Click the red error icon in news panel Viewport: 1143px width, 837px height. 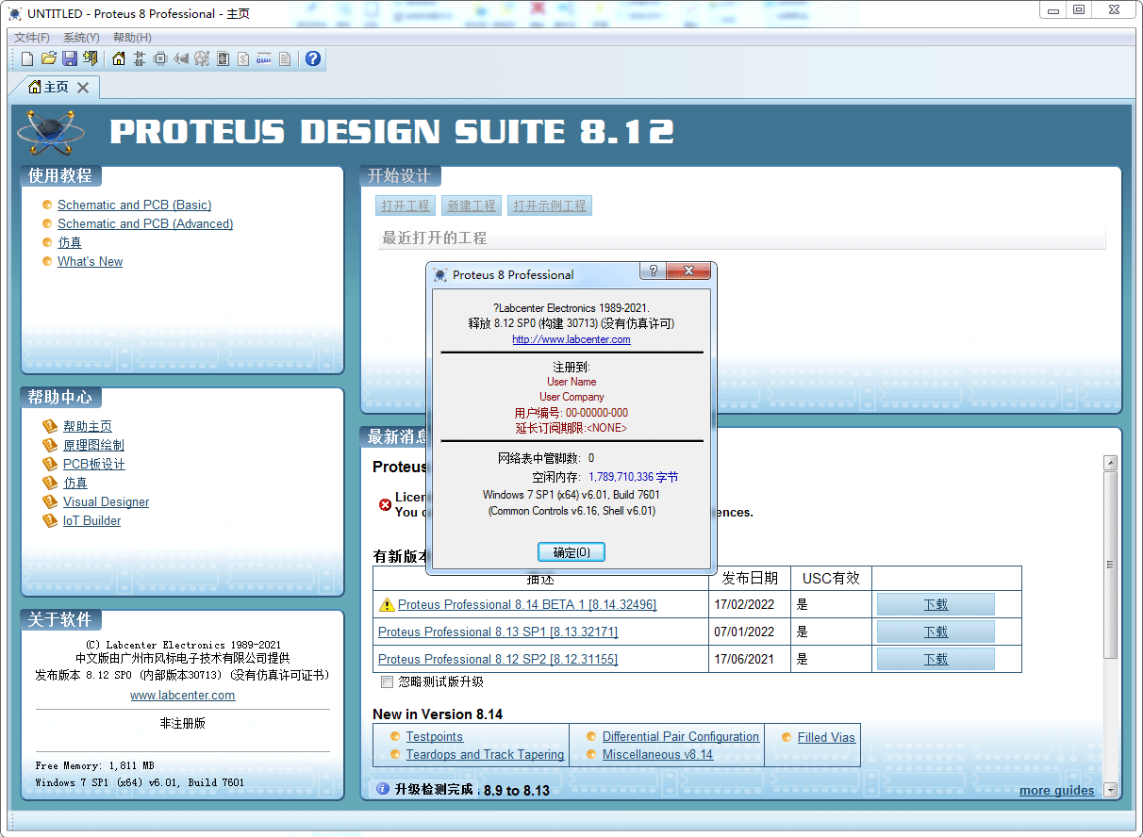click(x=385, y=504)
